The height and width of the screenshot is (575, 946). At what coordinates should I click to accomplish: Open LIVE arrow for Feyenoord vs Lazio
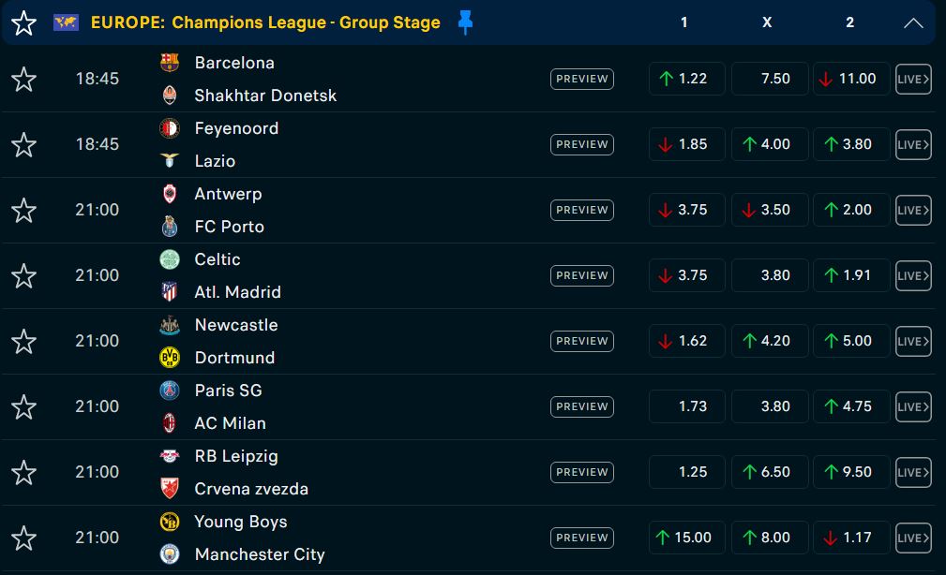click(913, 144)
